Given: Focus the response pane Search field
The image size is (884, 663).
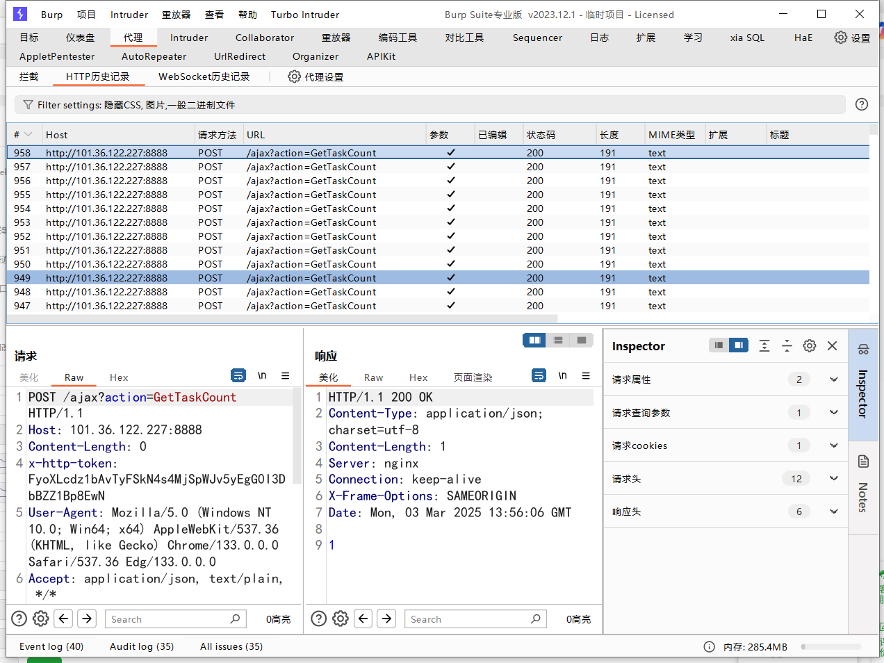Looking at the screenshot, I should pos(475,619).
